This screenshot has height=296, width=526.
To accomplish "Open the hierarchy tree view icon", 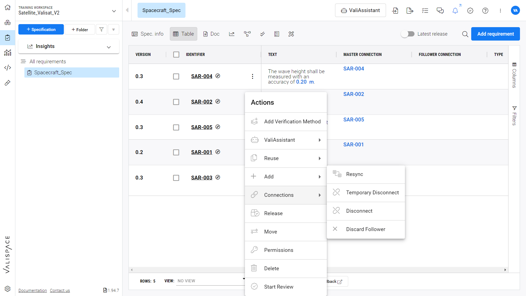I will tap(247, 34).
